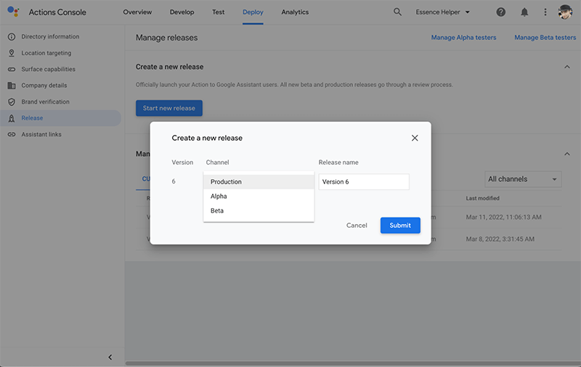This screenshot has height=367, width=581.
Task: Open the help question mark icon
Action: click(500, 12)
